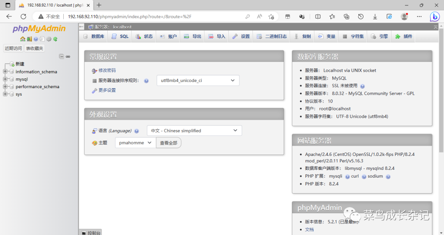Screen dimensions: 444x235
Task: Hide navigation panel with left arrow icon
Action: 81,27
